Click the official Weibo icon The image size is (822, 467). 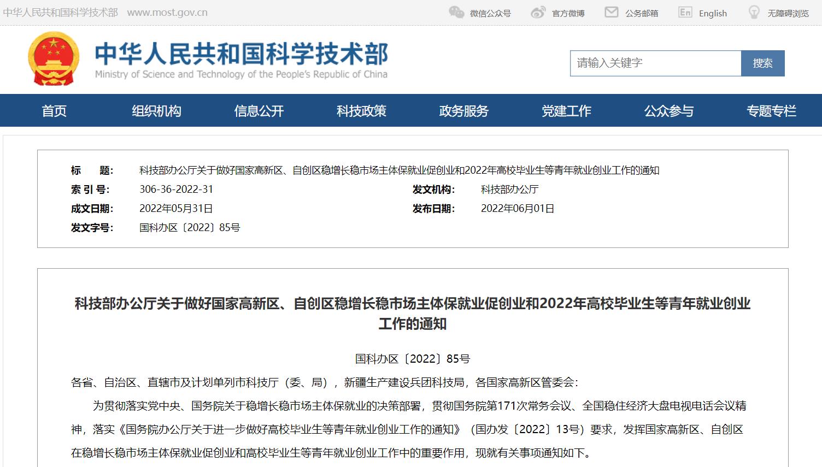538,13
